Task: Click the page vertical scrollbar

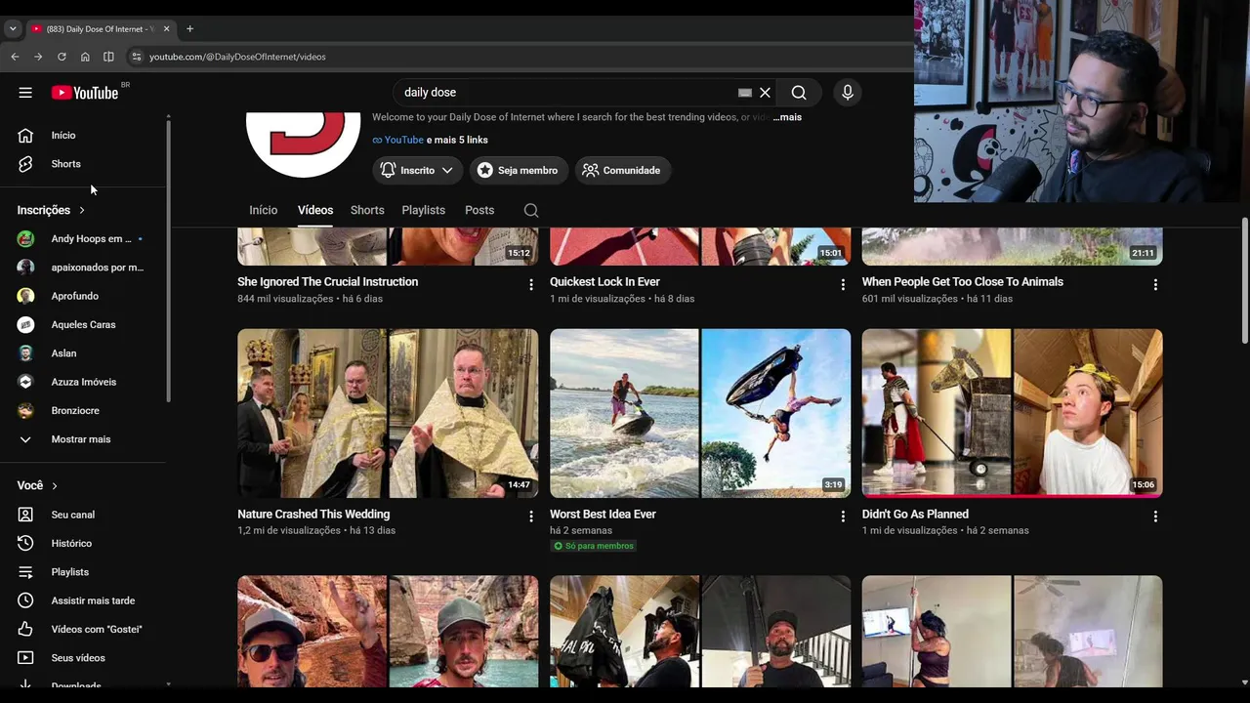Action: coord(1245,279)
